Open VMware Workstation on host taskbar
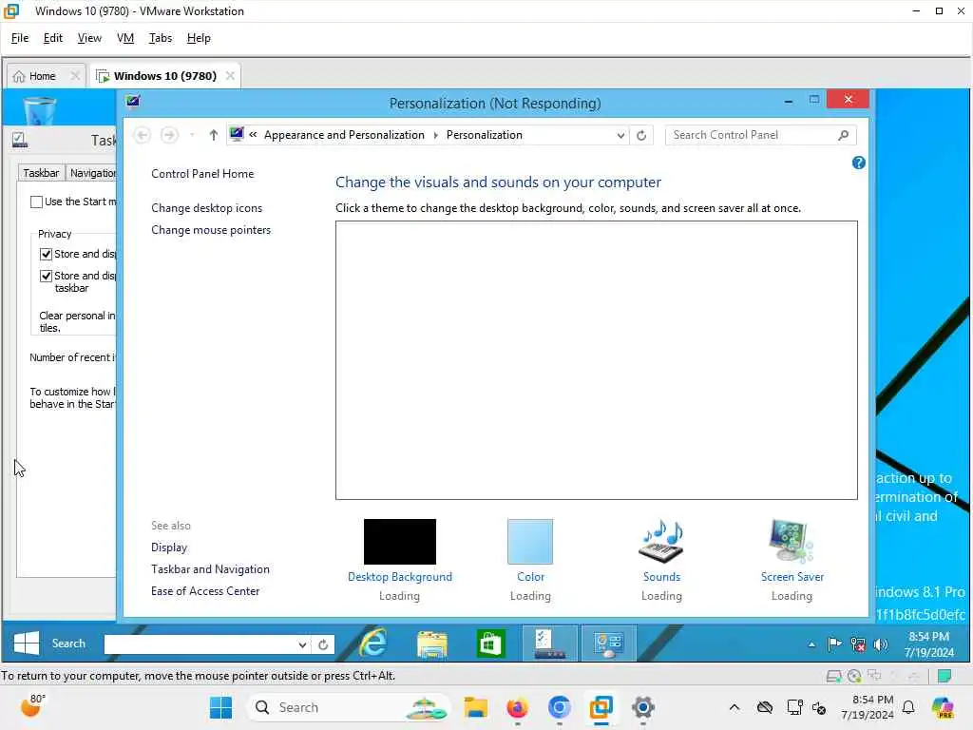The height and width of the screenshot is (730, 973). click(x=601, y=707)
